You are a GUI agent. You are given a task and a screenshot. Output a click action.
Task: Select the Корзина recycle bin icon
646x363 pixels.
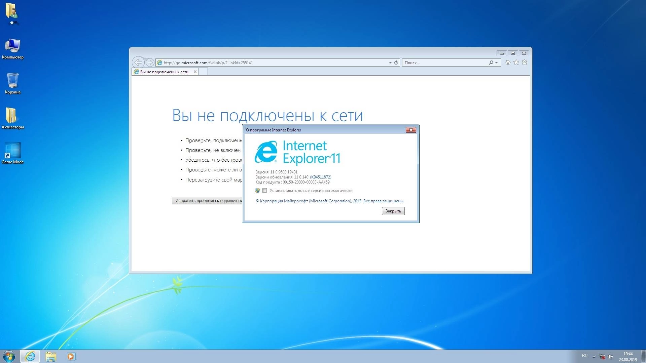click(x=13, y=84)
